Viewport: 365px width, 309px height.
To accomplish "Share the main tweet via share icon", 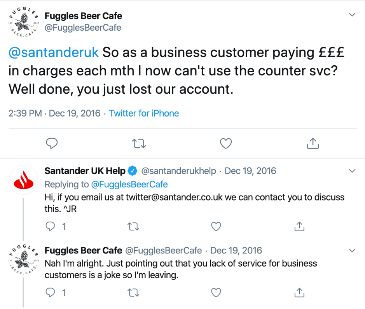I will click(x=313, y=144).
